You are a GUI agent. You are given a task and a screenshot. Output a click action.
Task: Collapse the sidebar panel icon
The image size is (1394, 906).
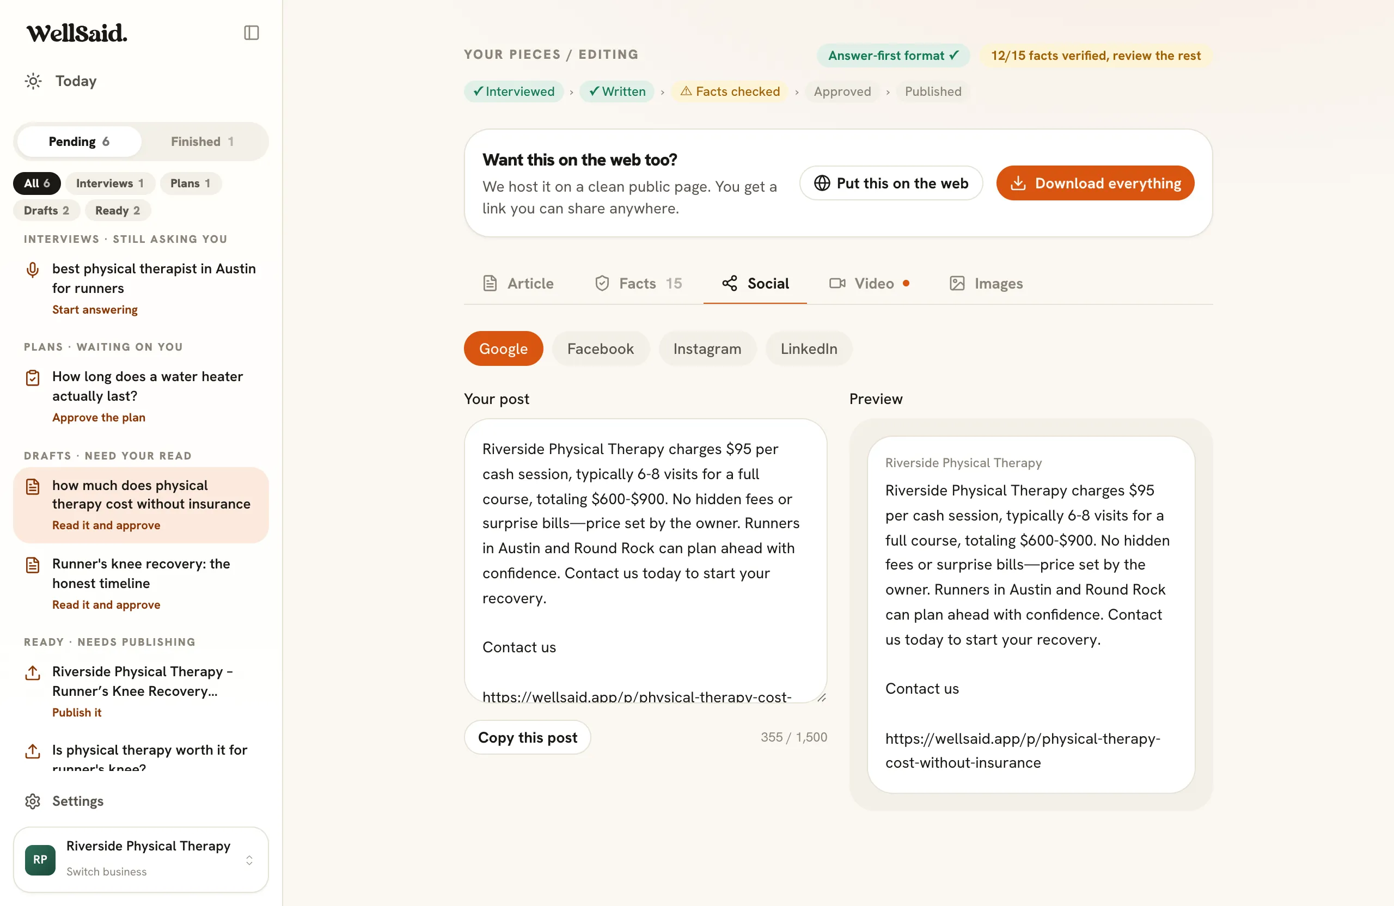(x=251, y=33)
